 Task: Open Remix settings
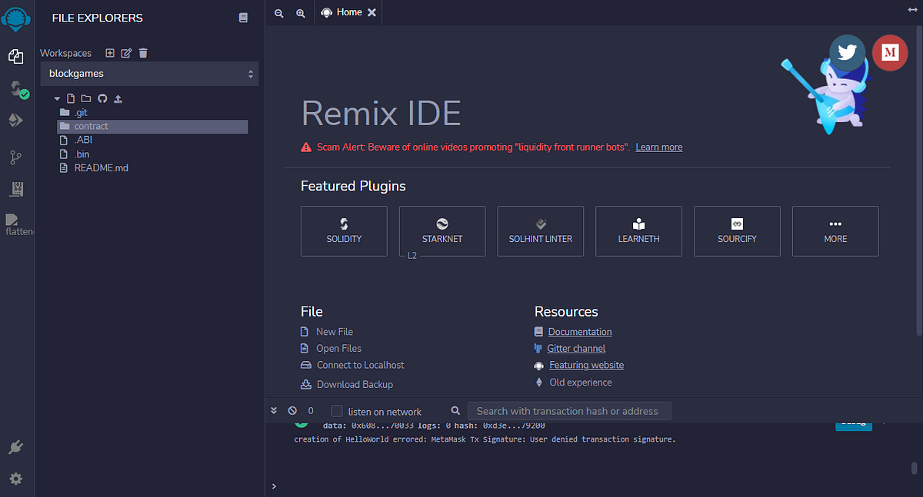[16, 479]
